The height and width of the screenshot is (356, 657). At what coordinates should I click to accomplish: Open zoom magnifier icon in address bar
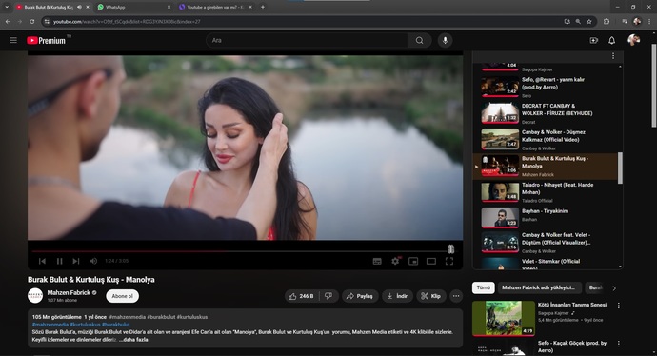(578, 21)
